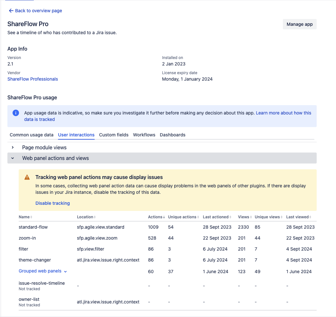Click Disable tracking link

point(53,203)
